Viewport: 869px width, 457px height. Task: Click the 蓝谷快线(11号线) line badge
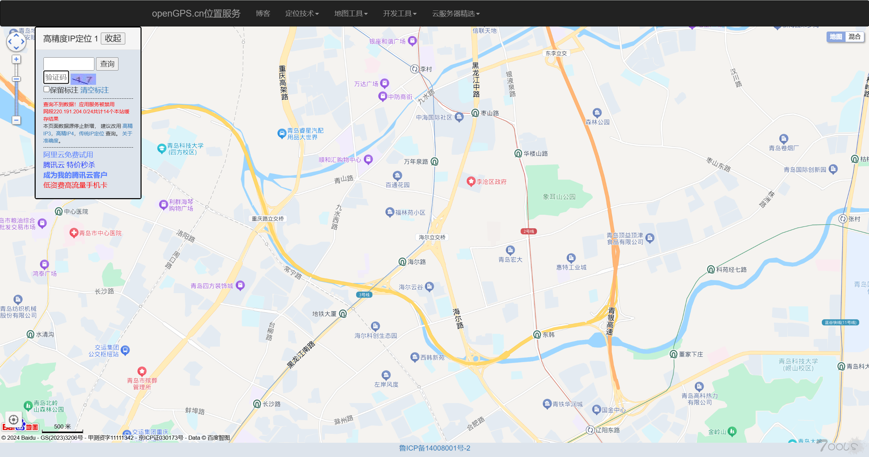click(840, 322)
